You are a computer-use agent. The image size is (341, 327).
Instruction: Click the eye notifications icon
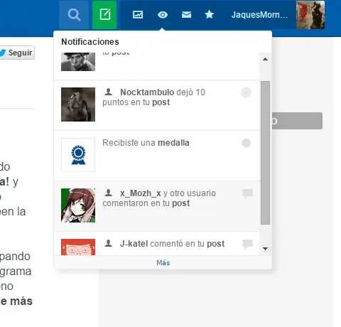click(163, 15)
